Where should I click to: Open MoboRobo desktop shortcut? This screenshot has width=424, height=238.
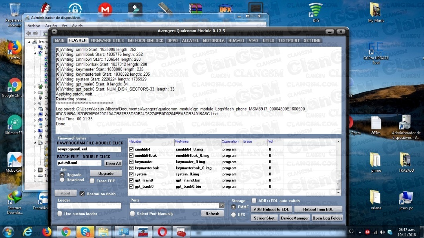(14, 163)
